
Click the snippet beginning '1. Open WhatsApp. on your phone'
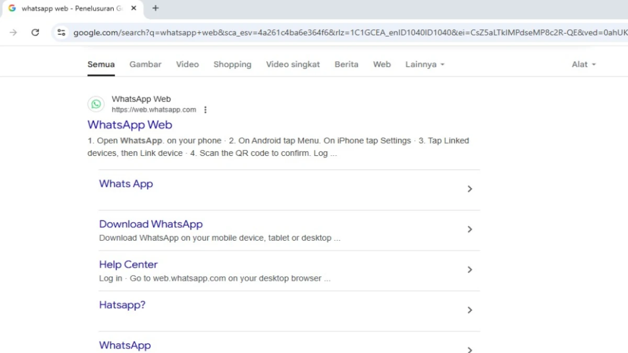278,147
